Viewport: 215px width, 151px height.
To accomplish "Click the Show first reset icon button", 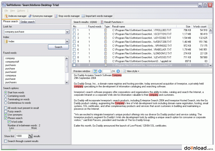I will pos(30,136).
